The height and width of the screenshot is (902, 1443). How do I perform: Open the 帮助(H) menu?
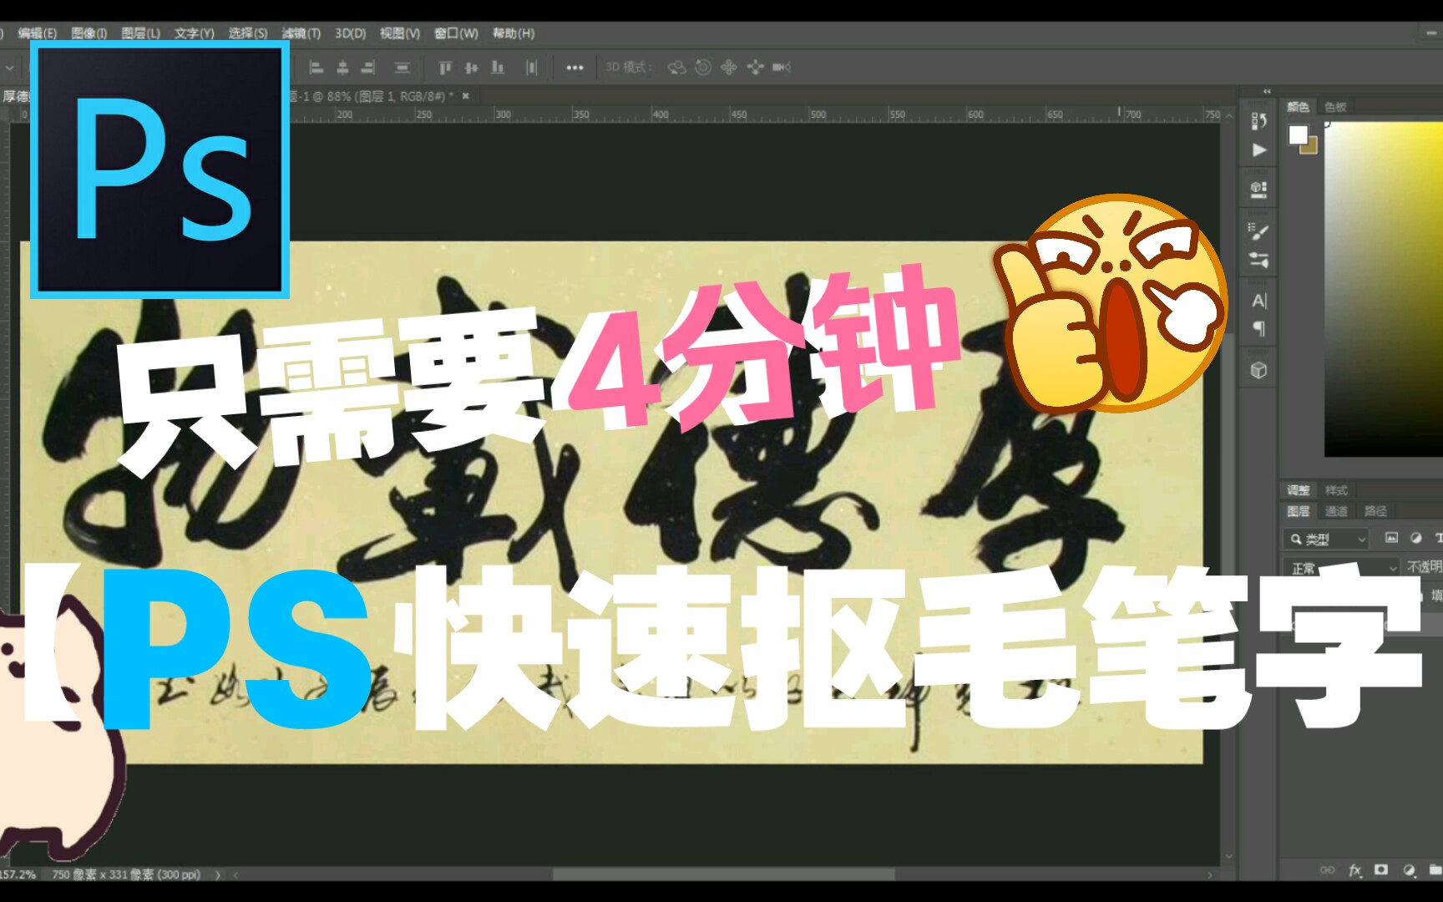point(513,33)
